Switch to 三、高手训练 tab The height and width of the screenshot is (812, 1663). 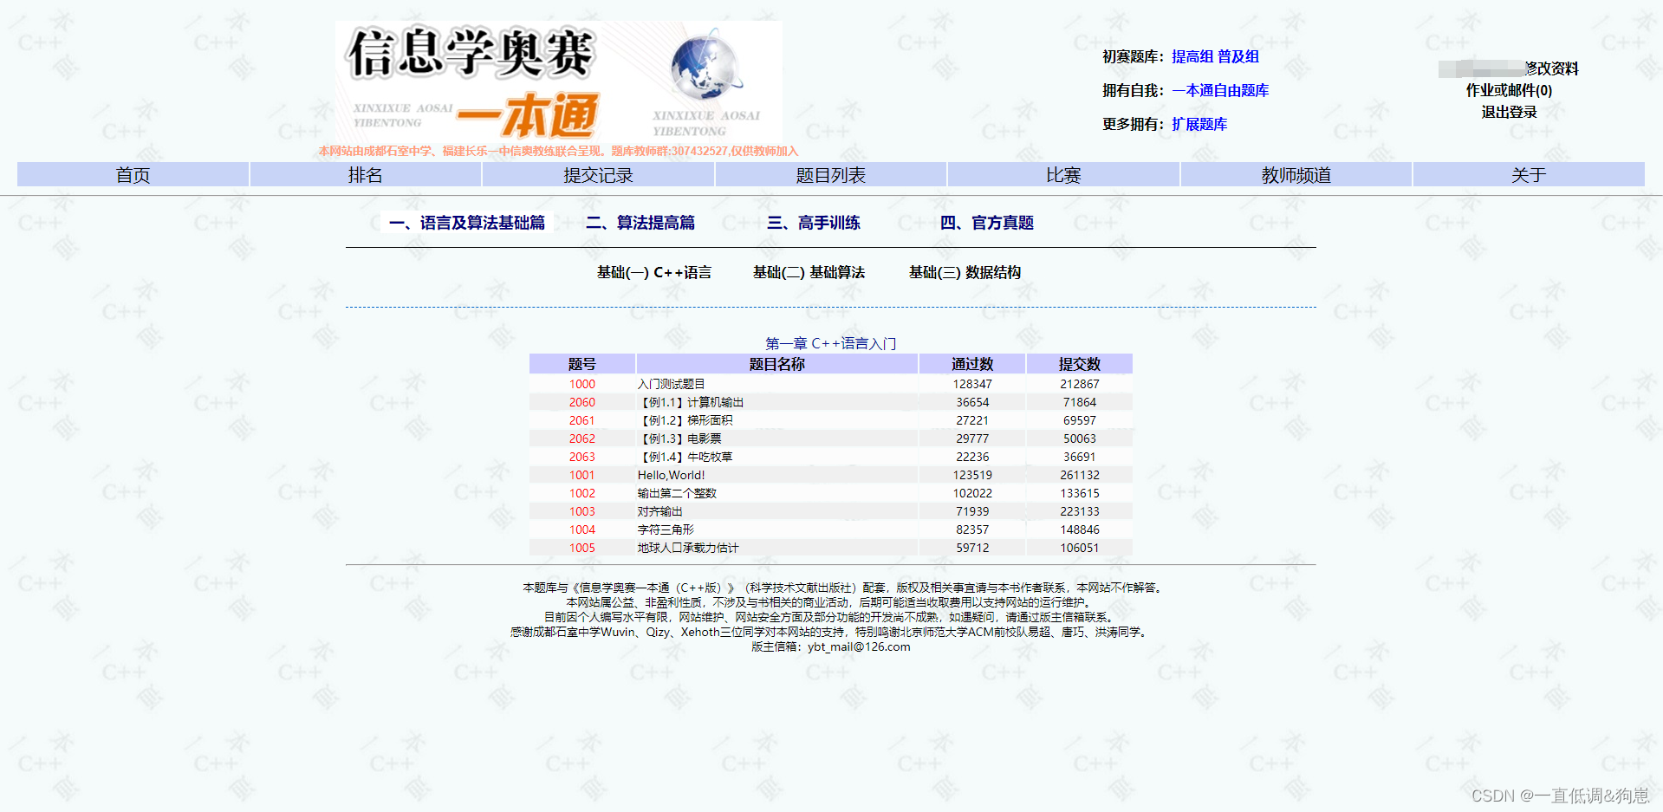(813, 223)
